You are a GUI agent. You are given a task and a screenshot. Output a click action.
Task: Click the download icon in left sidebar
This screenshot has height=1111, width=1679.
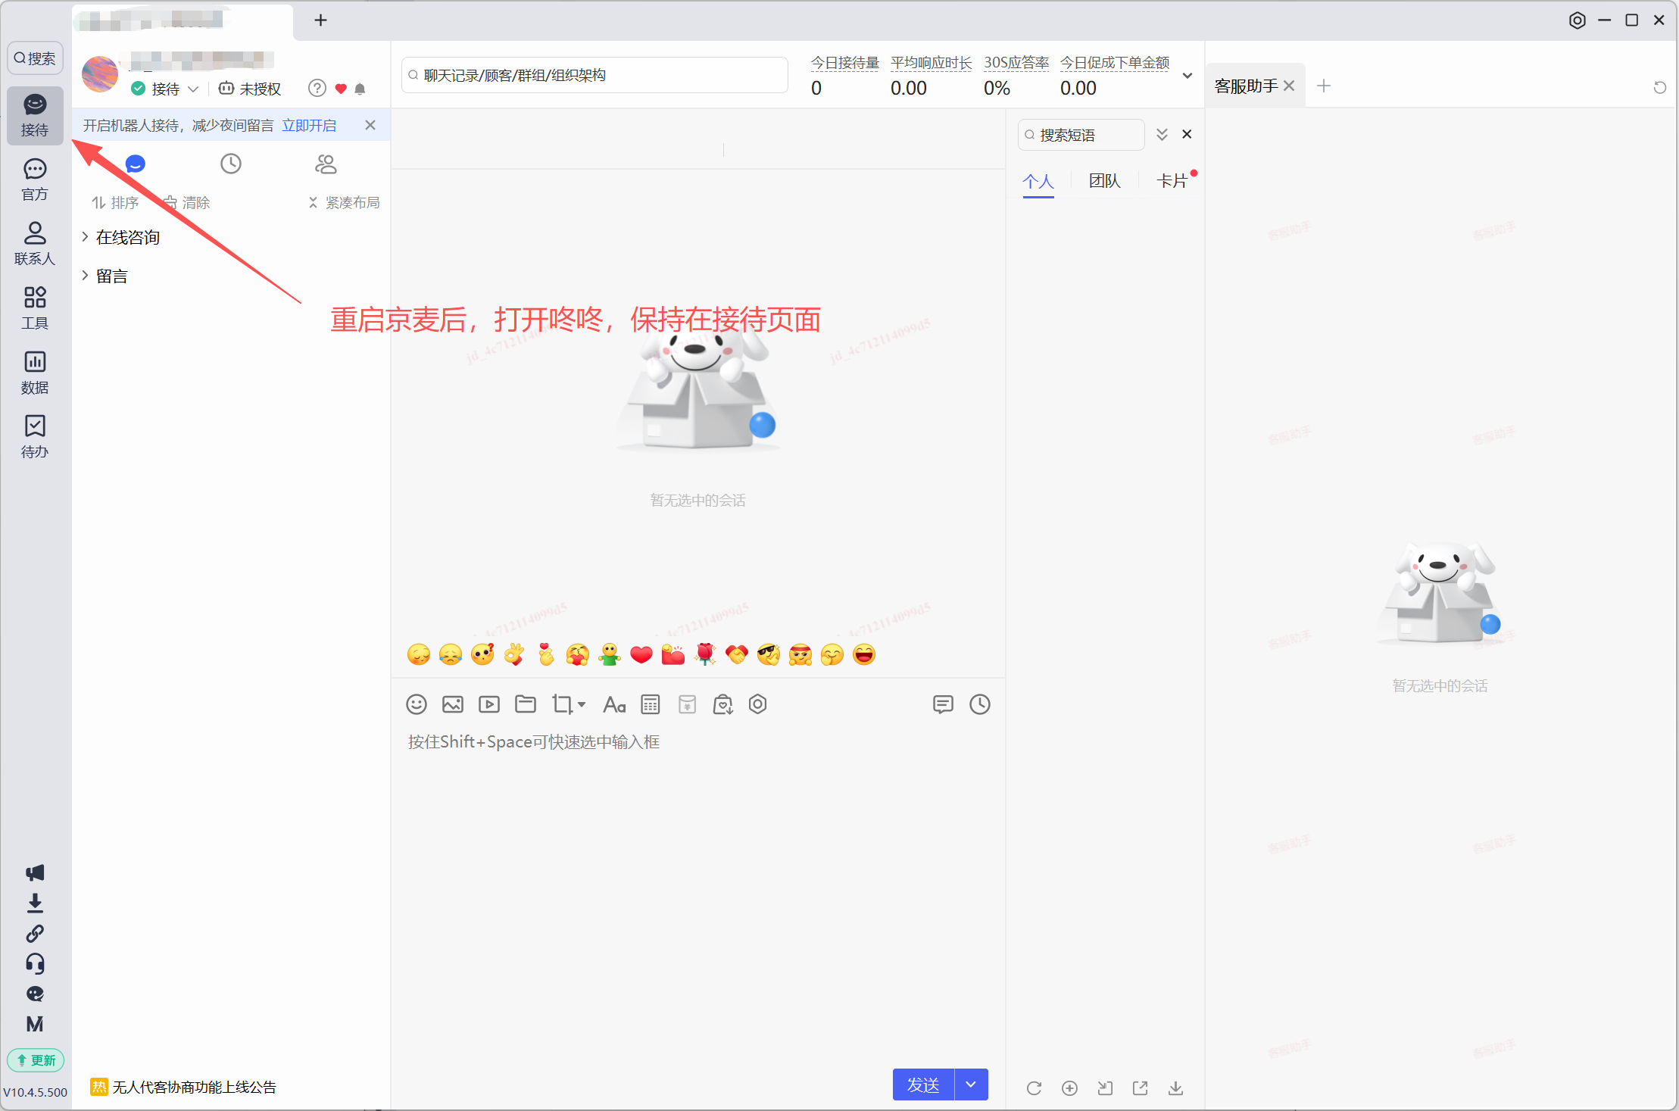pyautogui.click(x=35, y=903)
